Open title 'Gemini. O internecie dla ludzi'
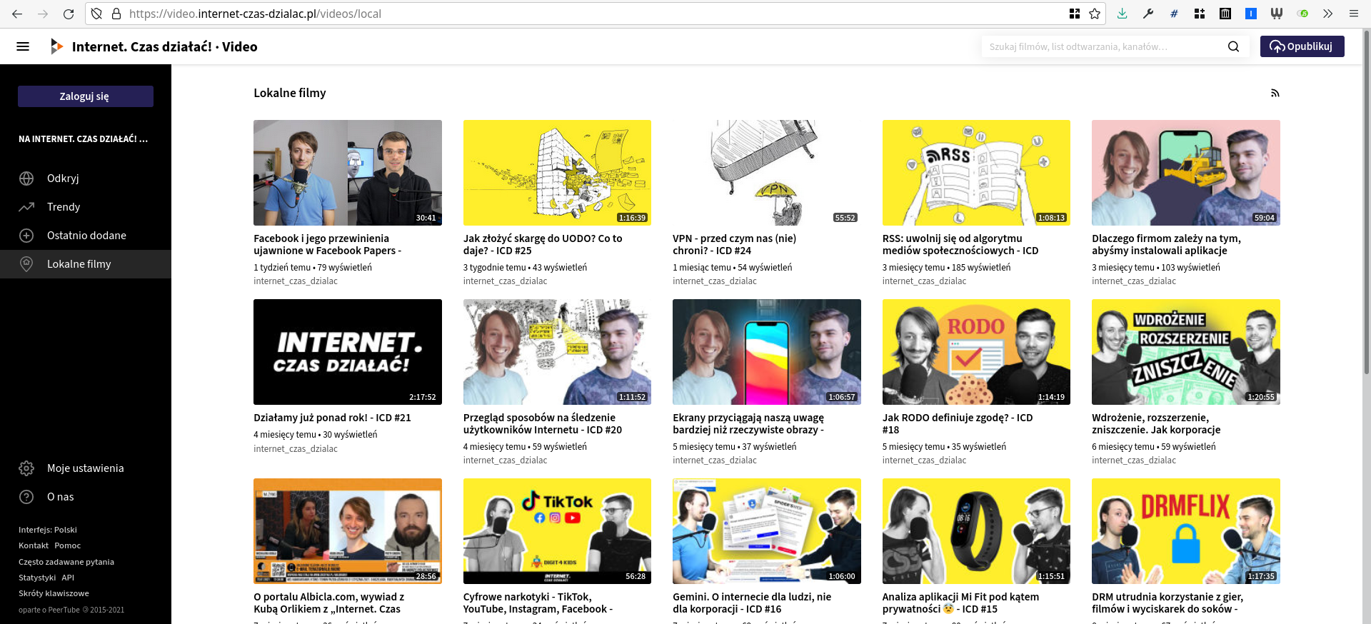This screenshot has width=1371, height=624. pos(752,603)
